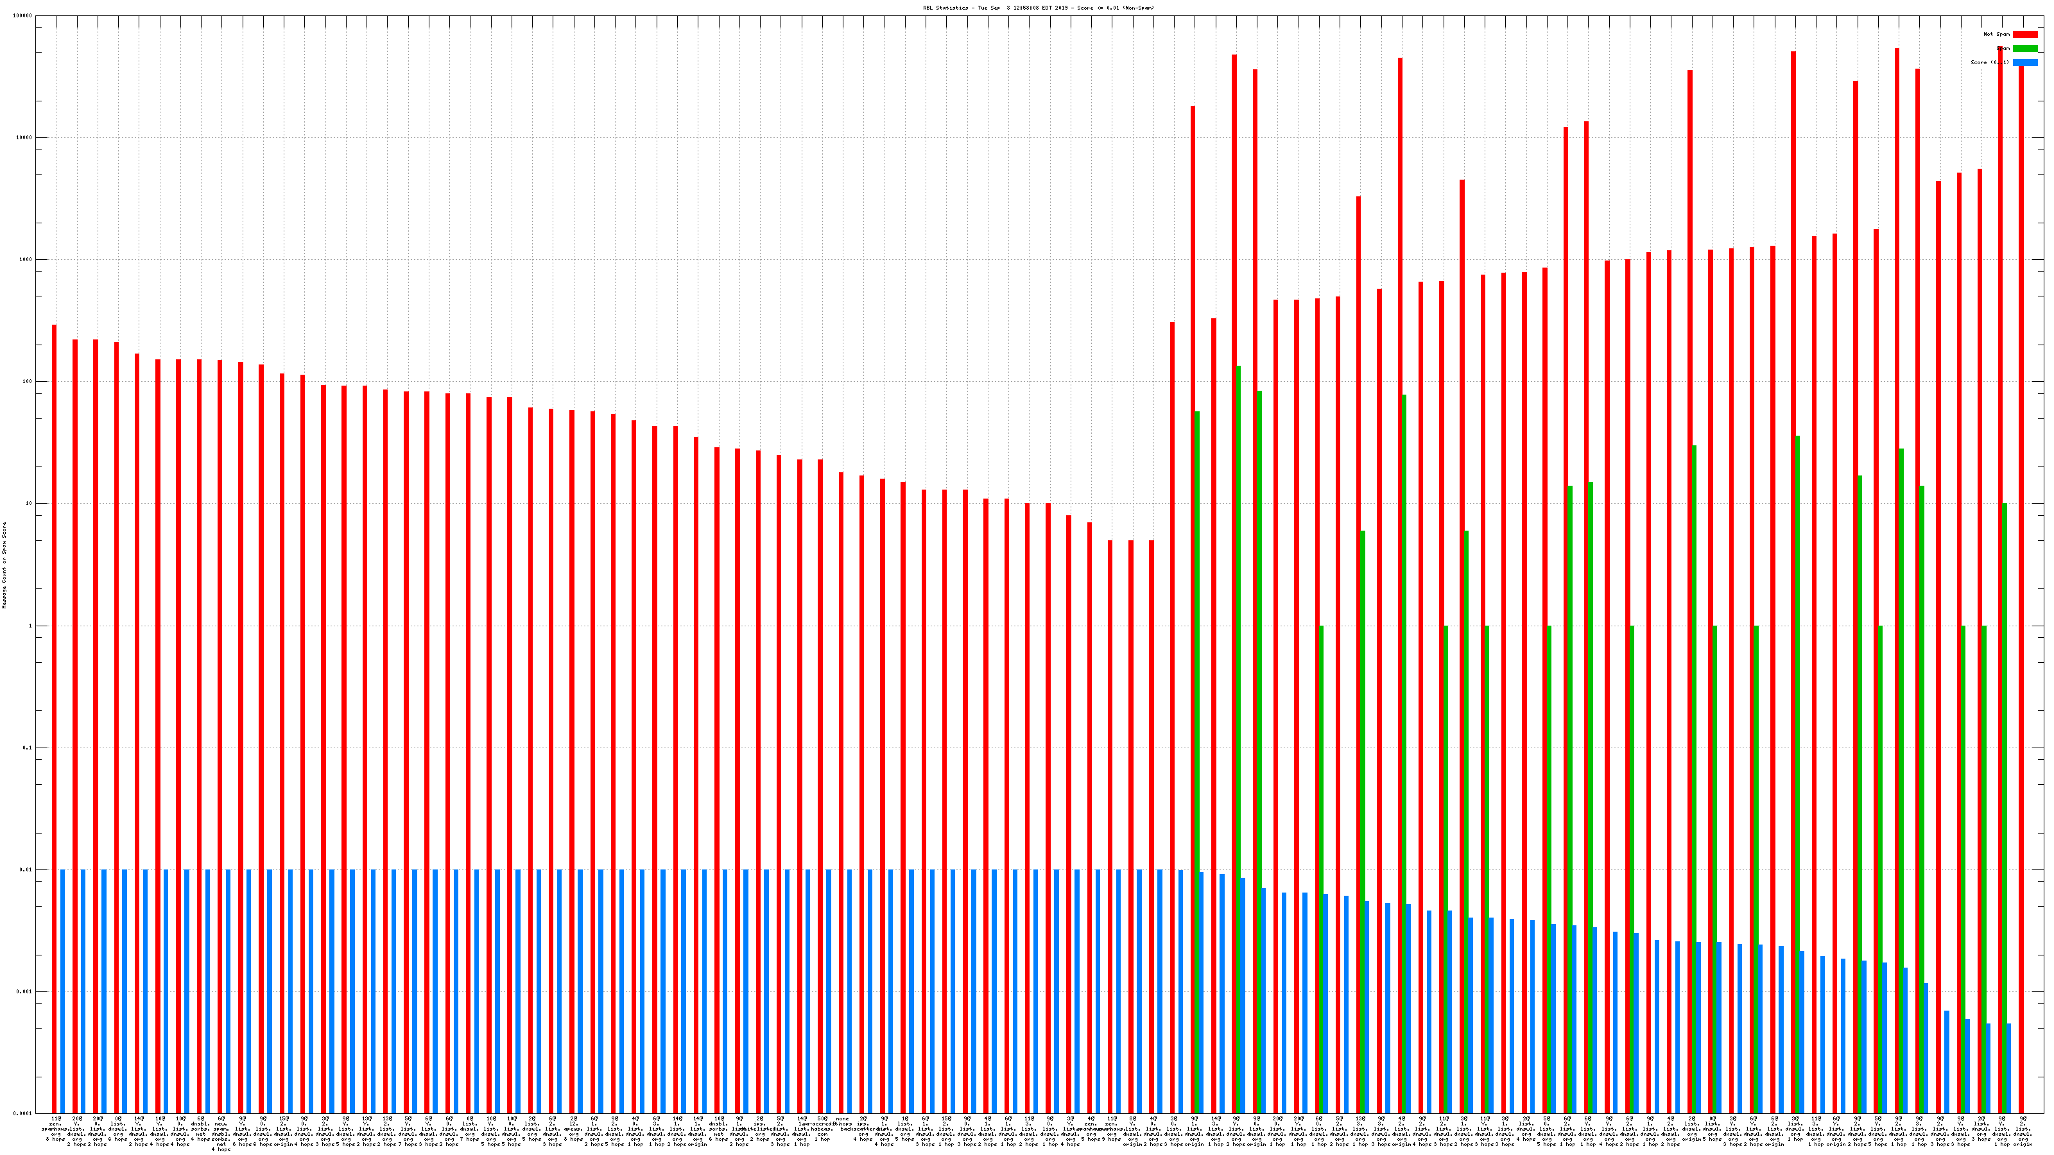Click the 100000 y-axis tick label
Viewport: 2054px width, 1155px height.
click(x=24, y=16)
